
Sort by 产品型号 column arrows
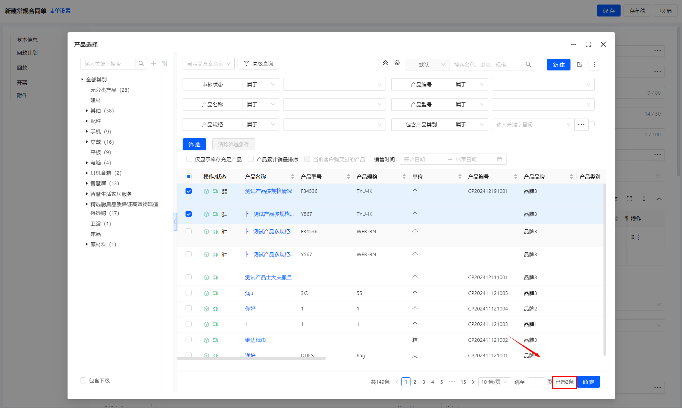click(x=348, y=176)
